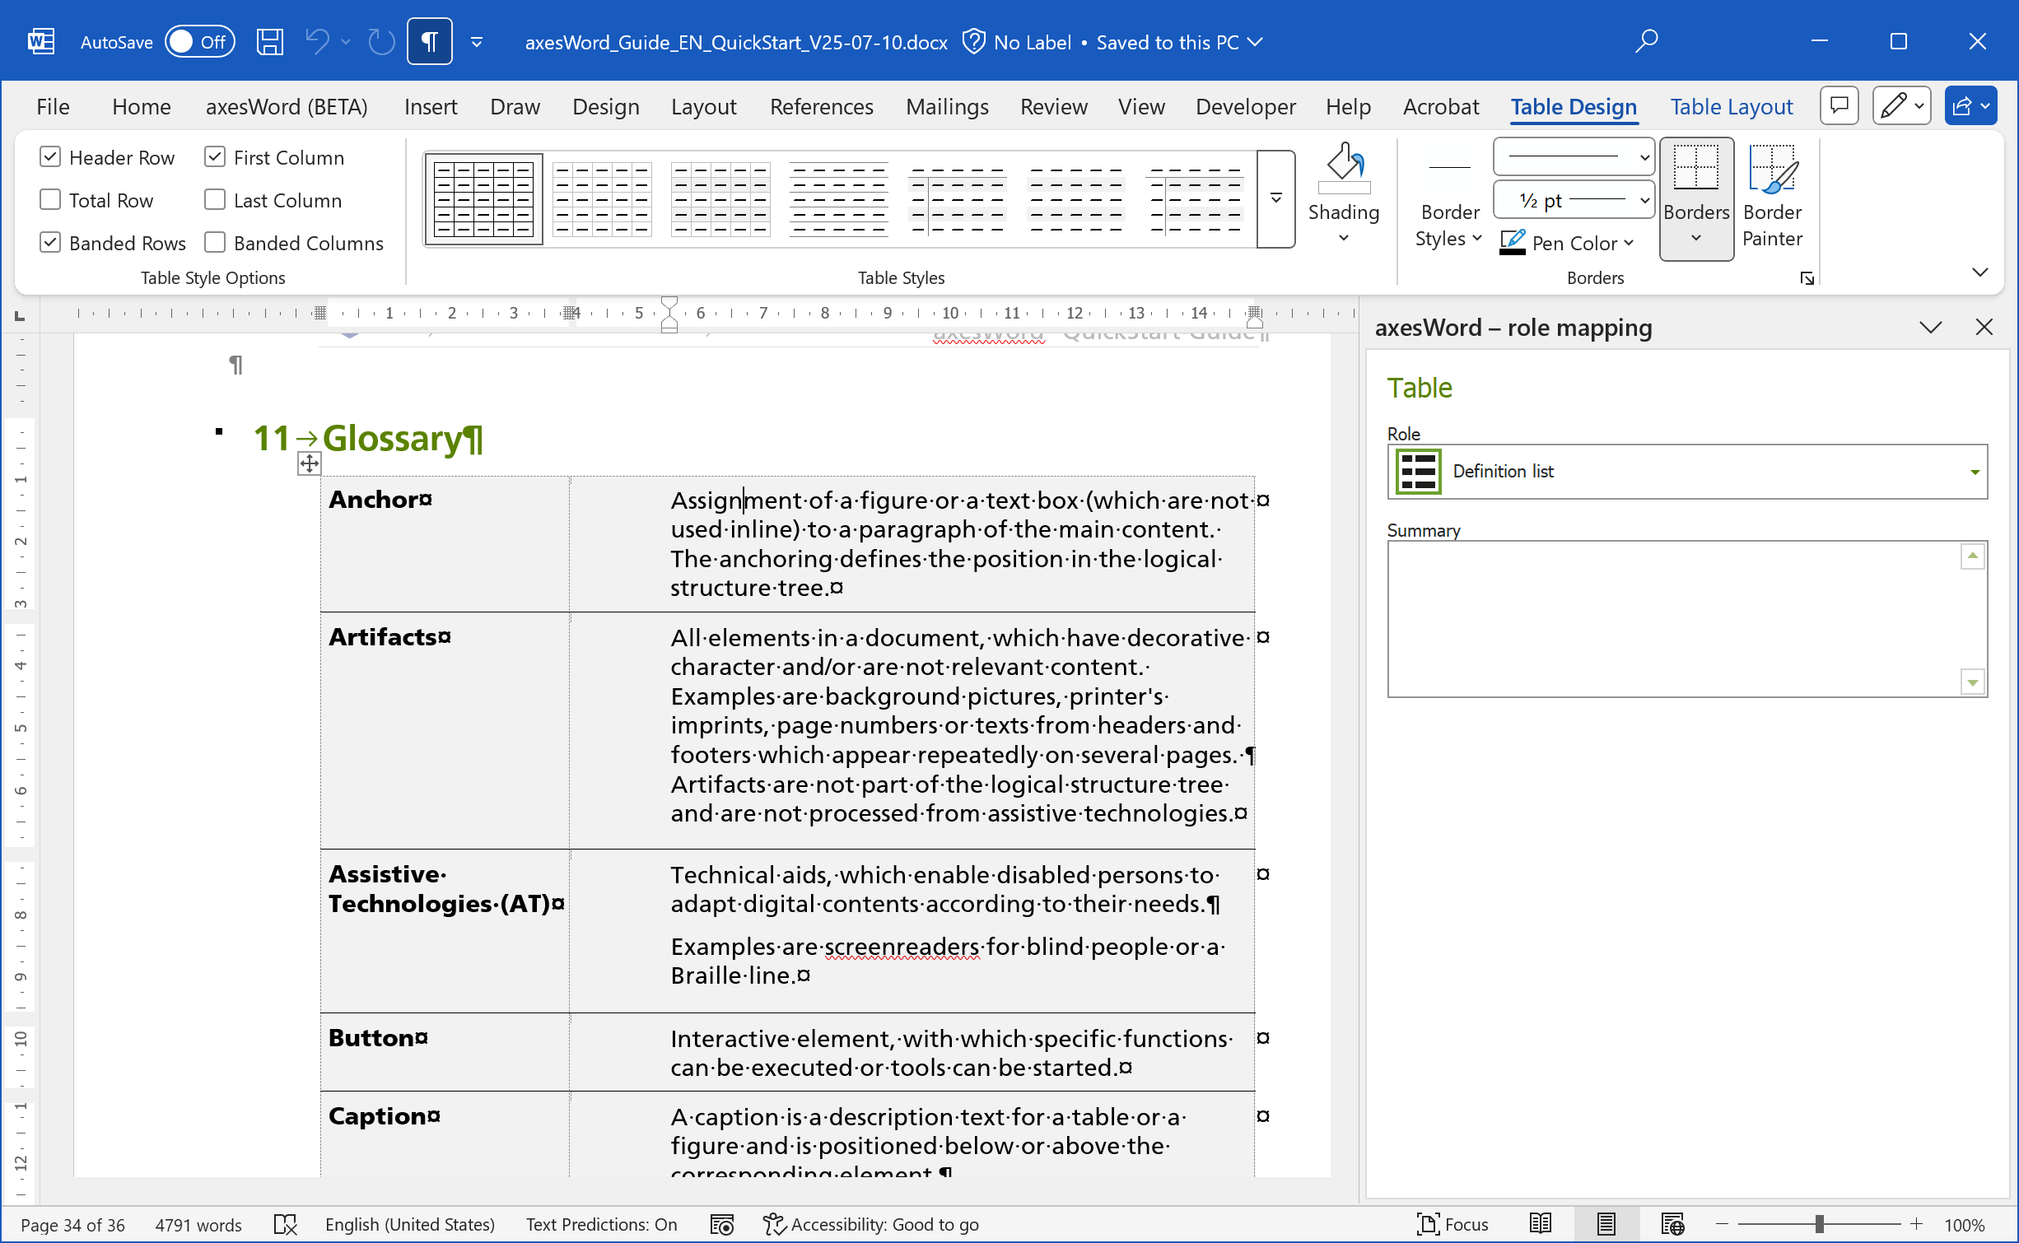Click the 100% zoom level
Screen dimensions: 2019x1243
click(x=1965, y=1225)
